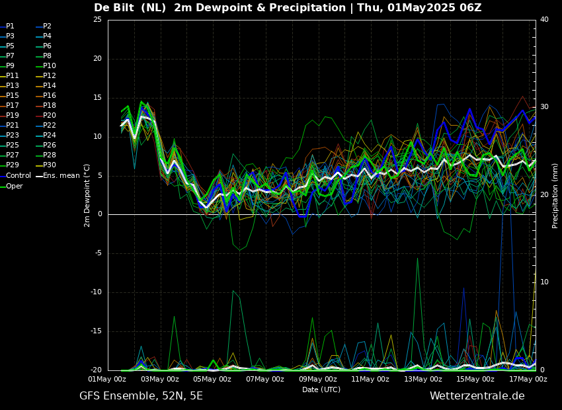Click the 30 precipitation axis value
562x410 pixels.
pos(544,107)
